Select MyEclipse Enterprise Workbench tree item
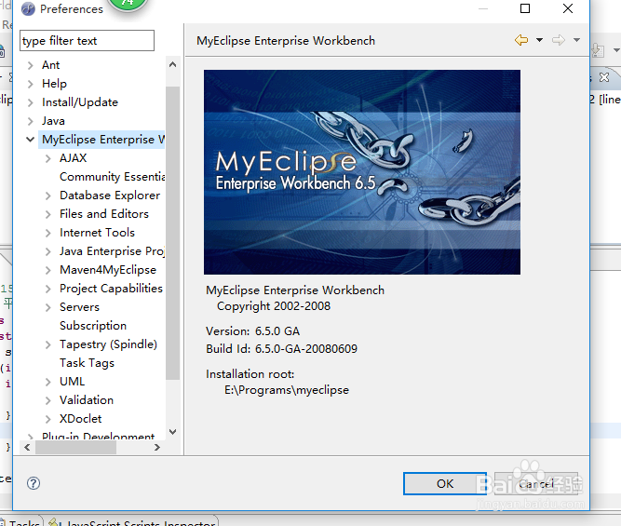The image size is (621, 526). point(103,140)
